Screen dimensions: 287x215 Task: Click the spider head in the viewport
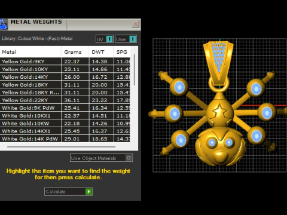[x=221, y=147]
